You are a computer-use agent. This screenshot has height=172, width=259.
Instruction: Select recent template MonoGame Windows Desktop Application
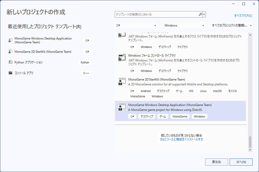pyautogui.click(x=50, y=40)
